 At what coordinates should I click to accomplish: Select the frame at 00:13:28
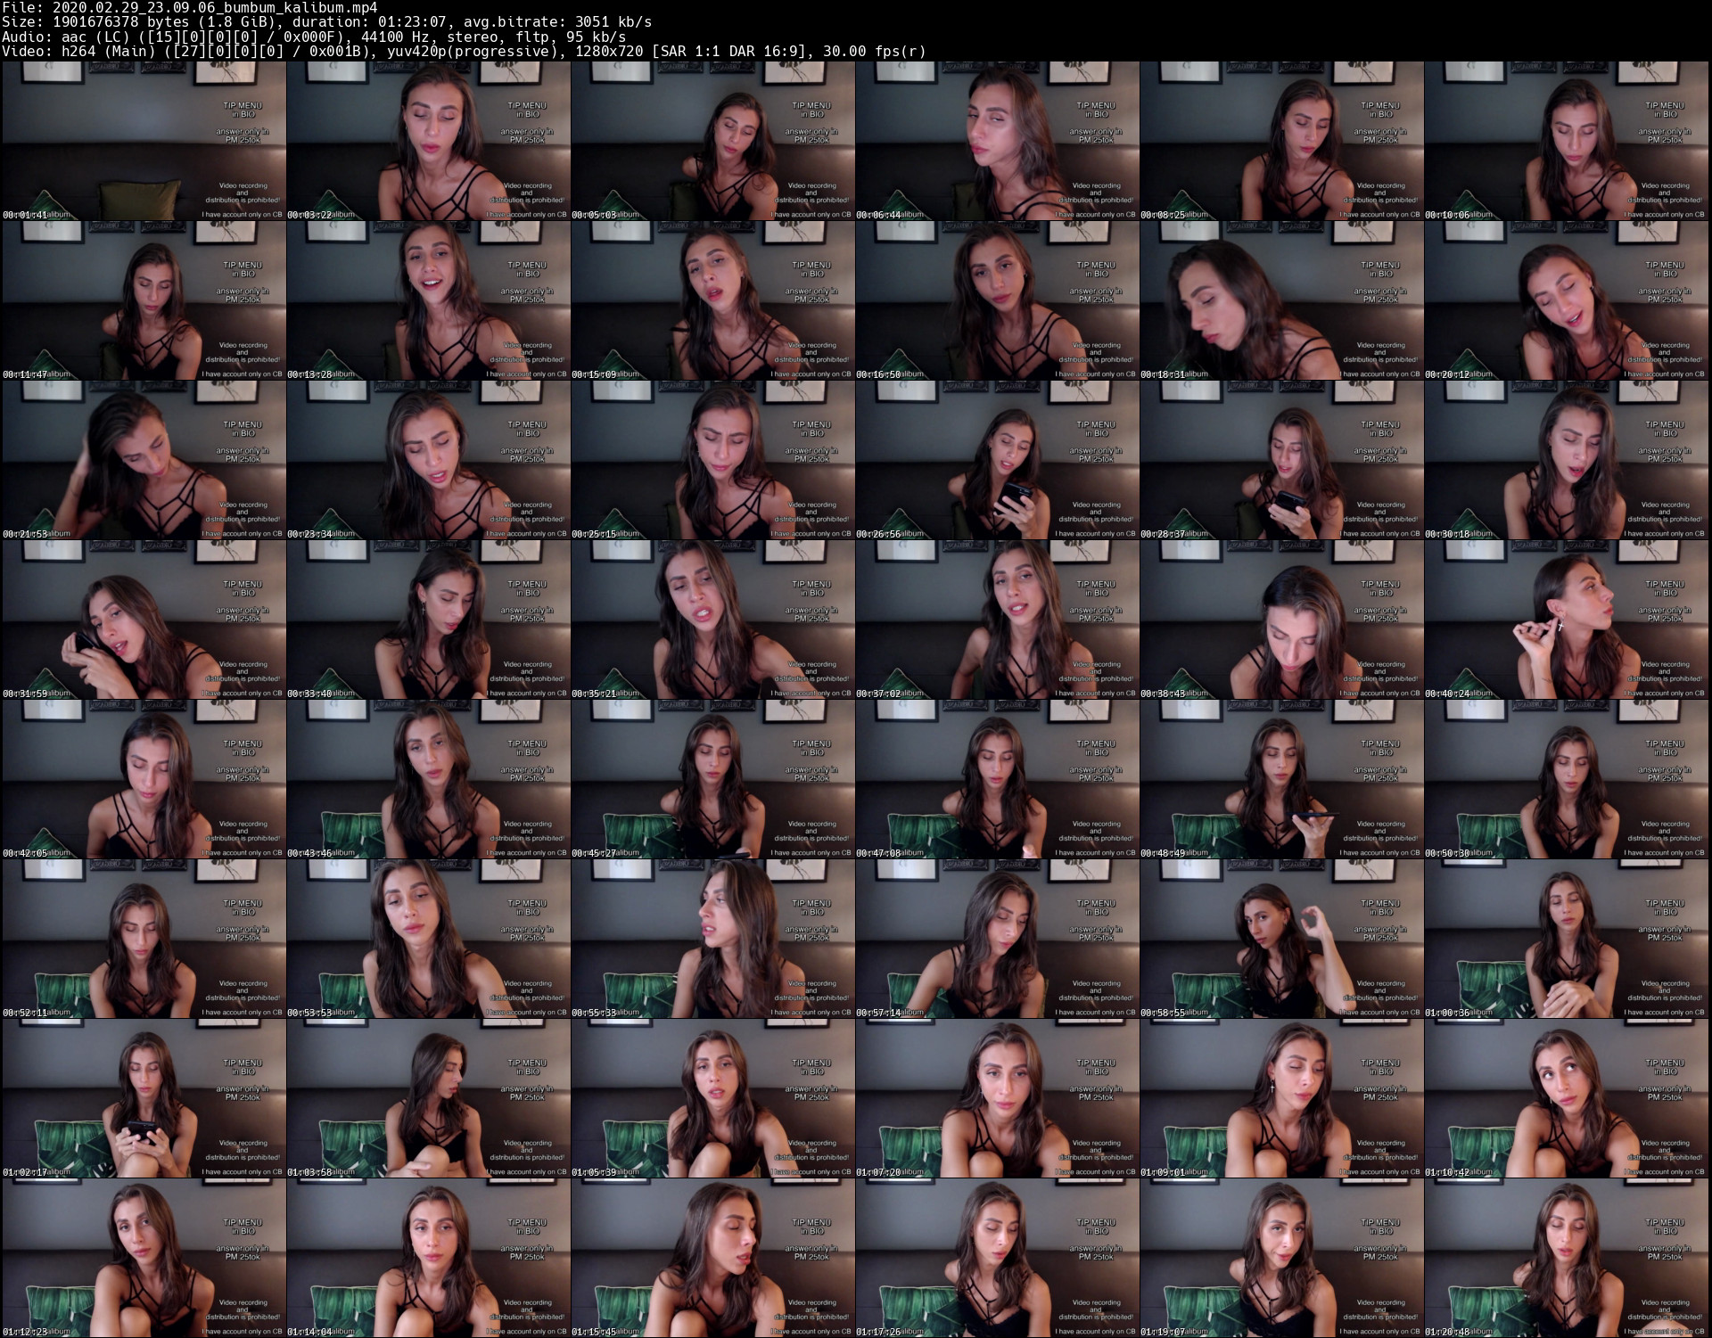pos(428,300)
